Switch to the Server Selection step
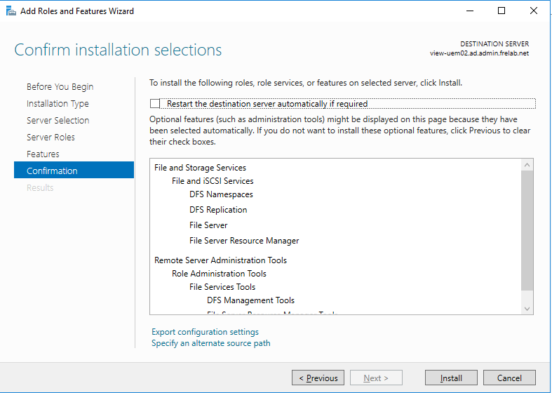Viewport: 552px width, 393px height. coord(58,121)
